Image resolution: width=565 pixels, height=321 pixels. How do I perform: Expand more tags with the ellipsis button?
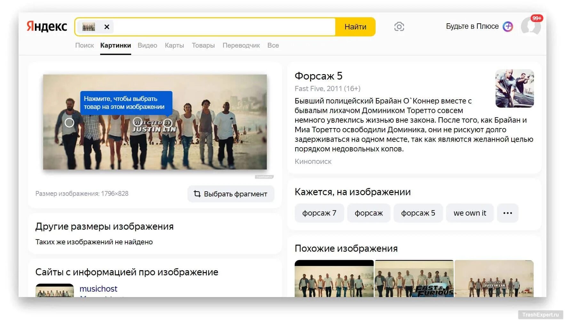tap(507, 213)
